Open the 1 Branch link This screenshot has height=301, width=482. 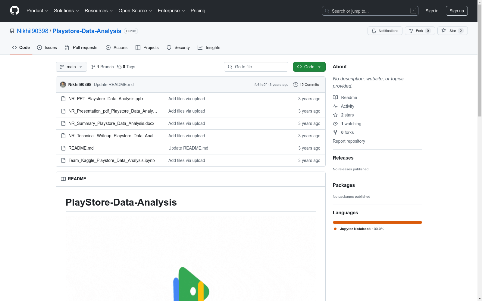click(102, 67)
